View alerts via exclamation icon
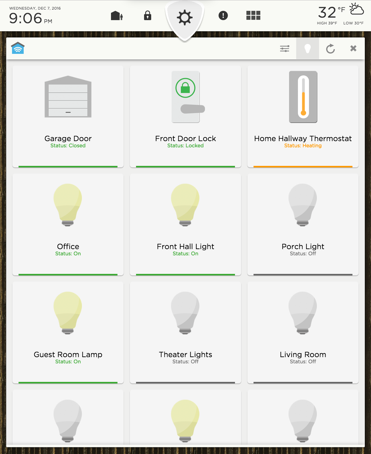 (x=223, y=15)
